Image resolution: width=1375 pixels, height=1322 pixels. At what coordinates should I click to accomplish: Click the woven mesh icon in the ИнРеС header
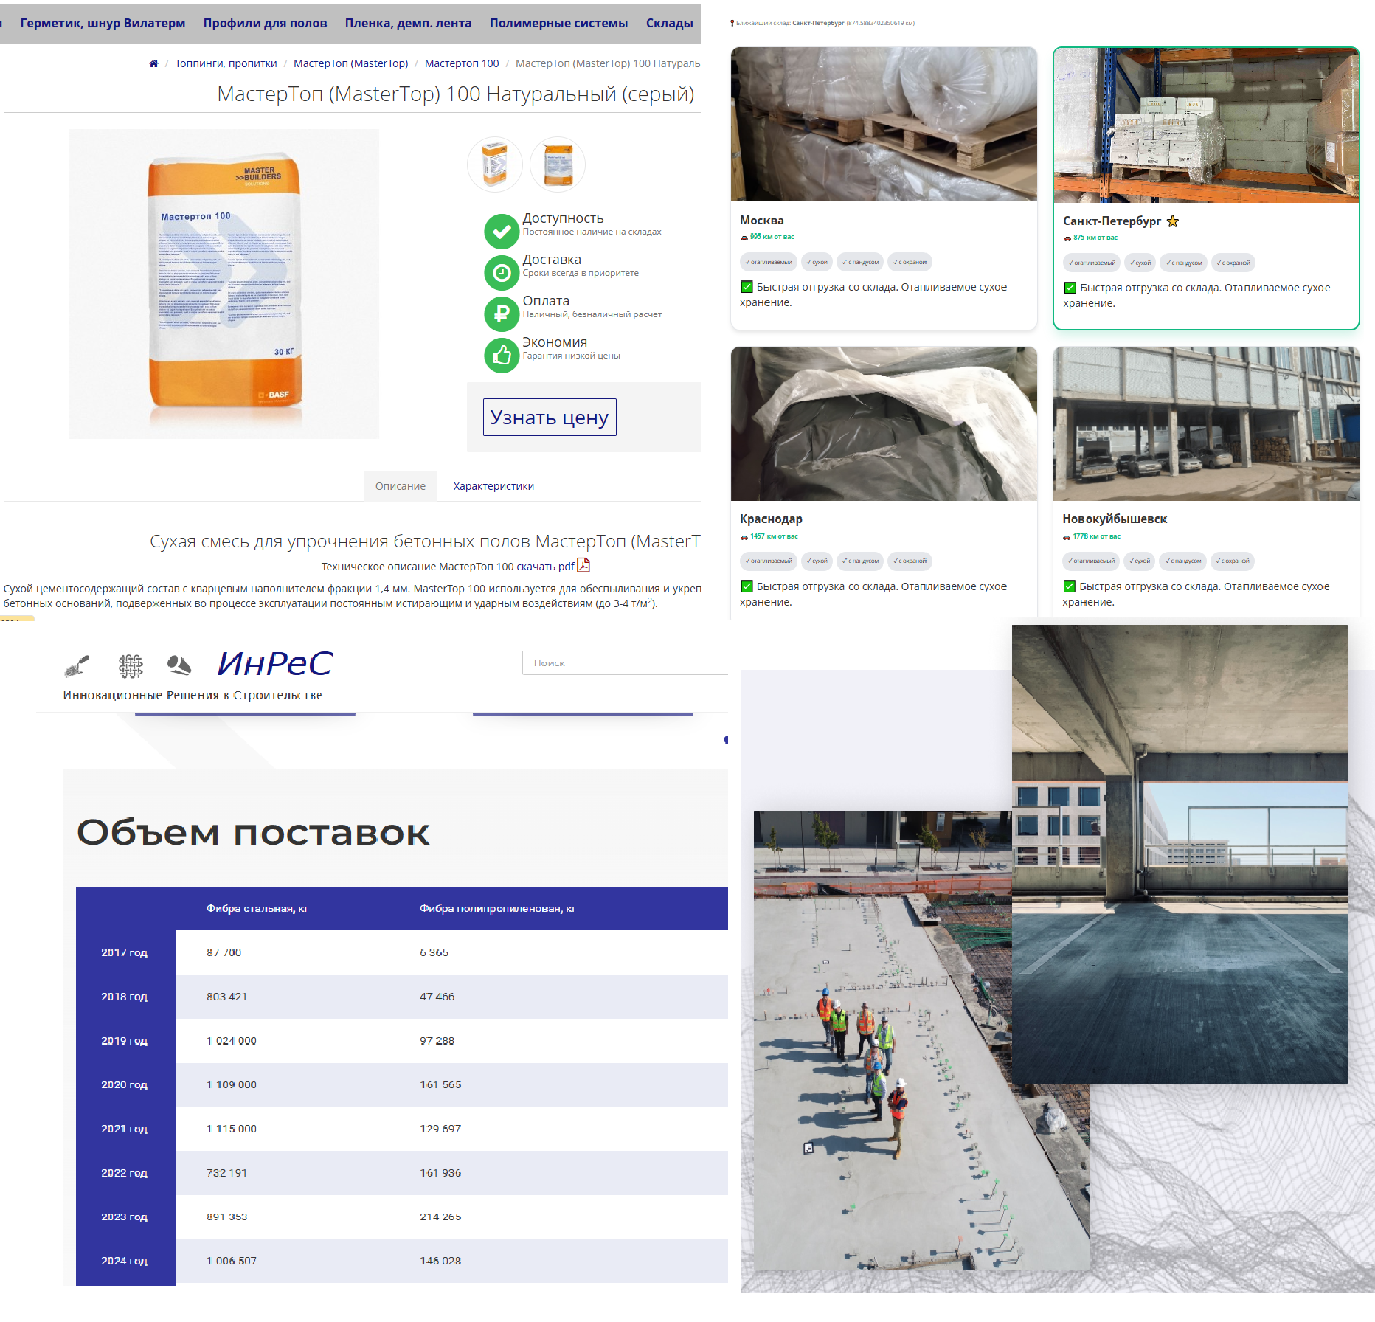pyautogui.click(x=131, y=666)
